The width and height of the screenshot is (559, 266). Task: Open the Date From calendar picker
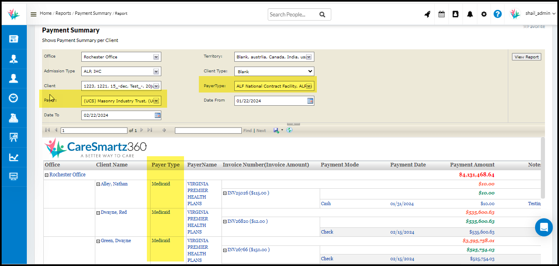(310, 101)
